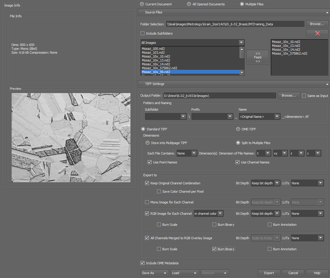Enable Burn Scale under RGB Overlay Image

pos(159,249)
